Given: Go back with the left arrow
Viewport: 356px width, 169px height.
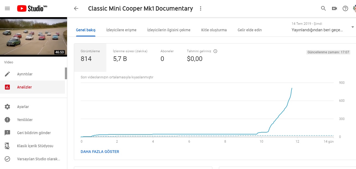Looking at the screenshot, I should pyautogui.click(x=76, y=8).
